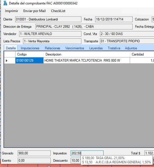Open Enviar por Mail menu

pyautogui.click(x=34, y=11)
